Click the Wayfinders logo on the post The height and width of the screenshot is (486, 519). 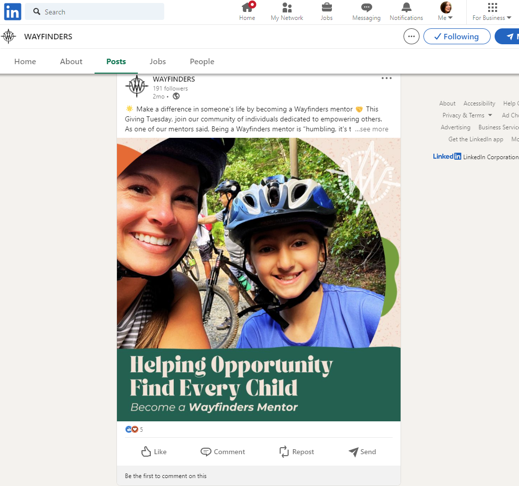137,87
